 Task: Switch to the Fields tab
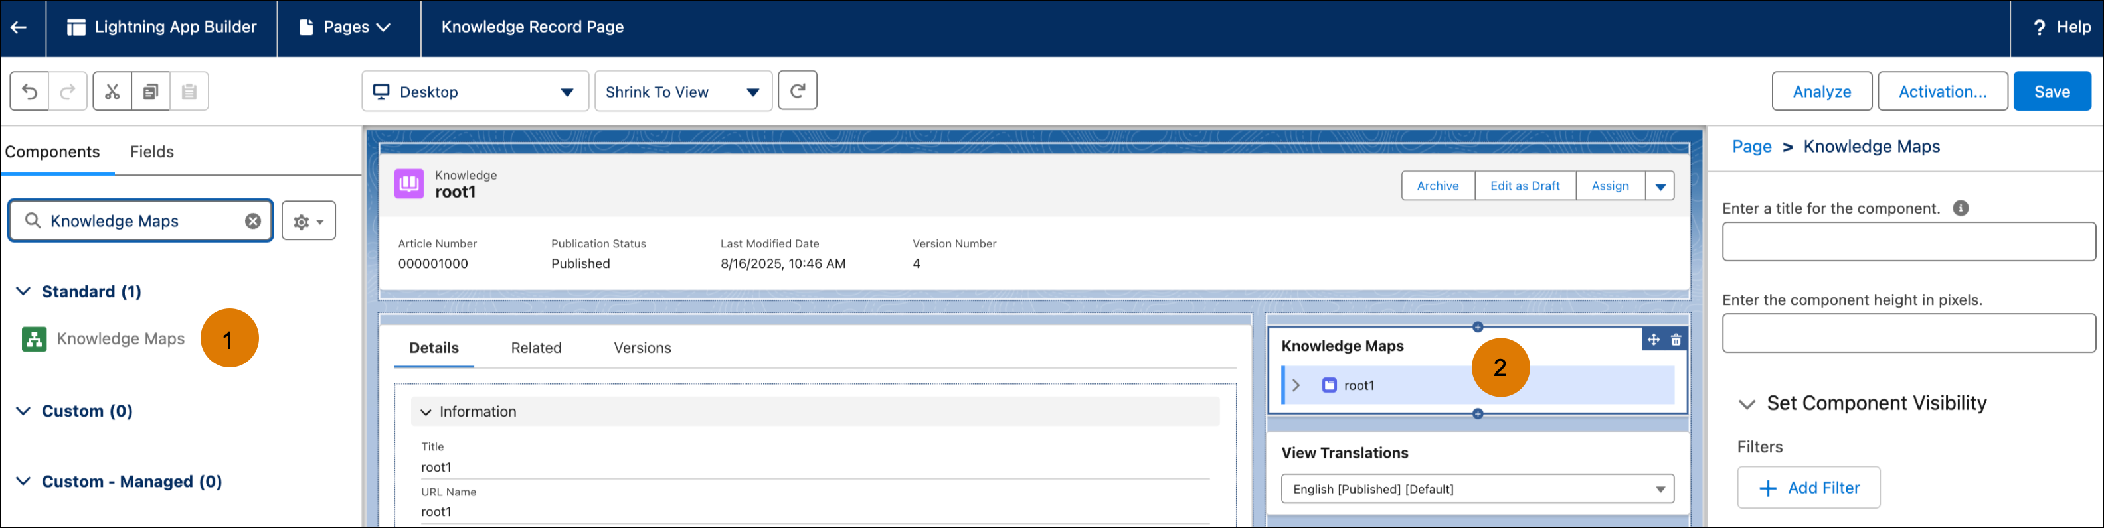point(152,152)
